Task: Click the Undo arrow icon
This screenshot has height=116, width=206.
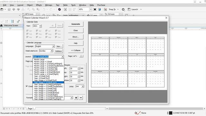Action: coord(44,9)
